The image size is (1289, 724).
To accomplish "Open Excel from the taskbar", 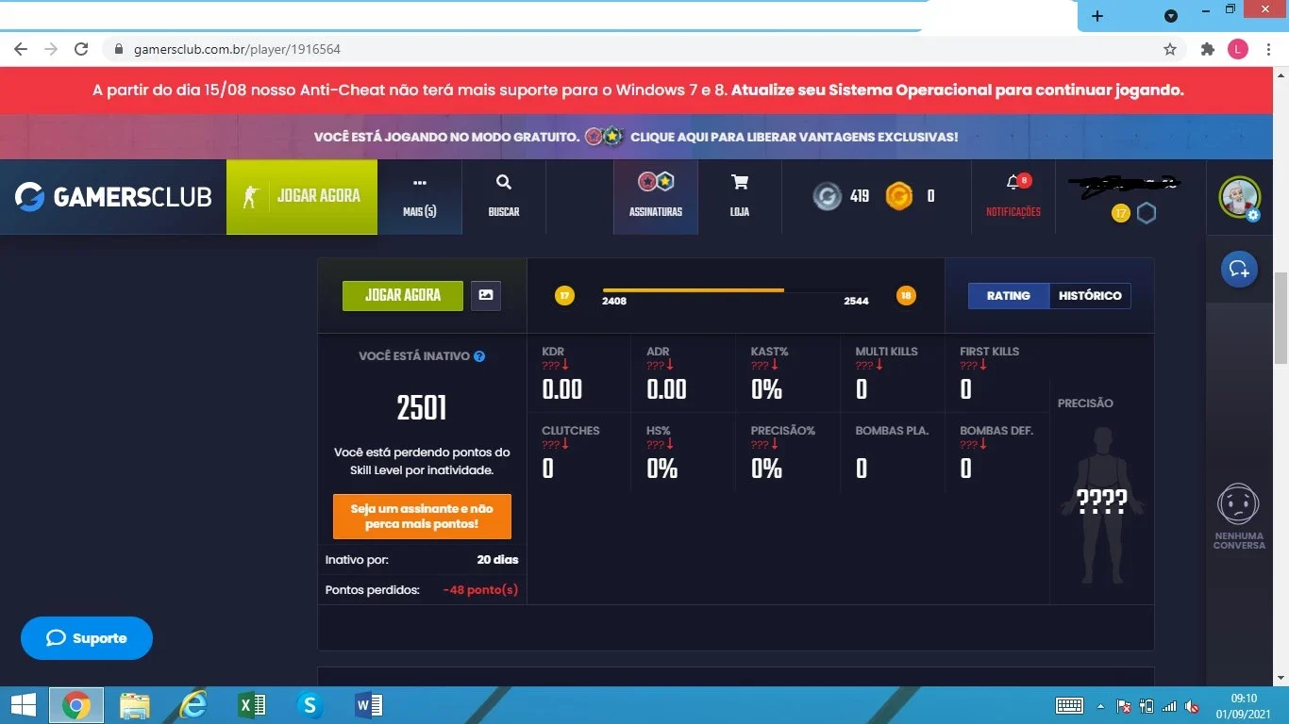I will click(252, 705).
